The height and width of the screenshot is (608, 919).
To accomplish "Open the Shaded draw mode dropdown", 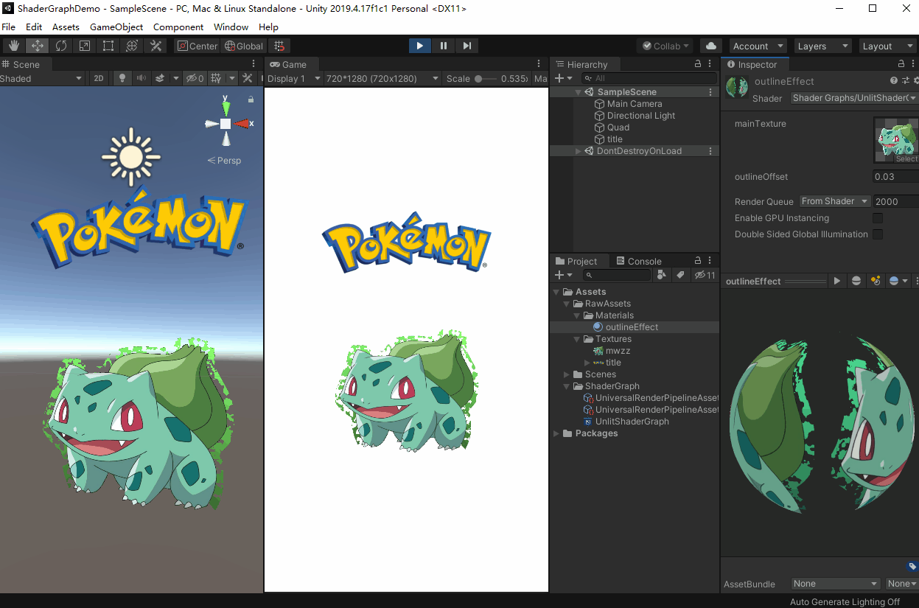I will pyautogui.click(x=42, y=78).
